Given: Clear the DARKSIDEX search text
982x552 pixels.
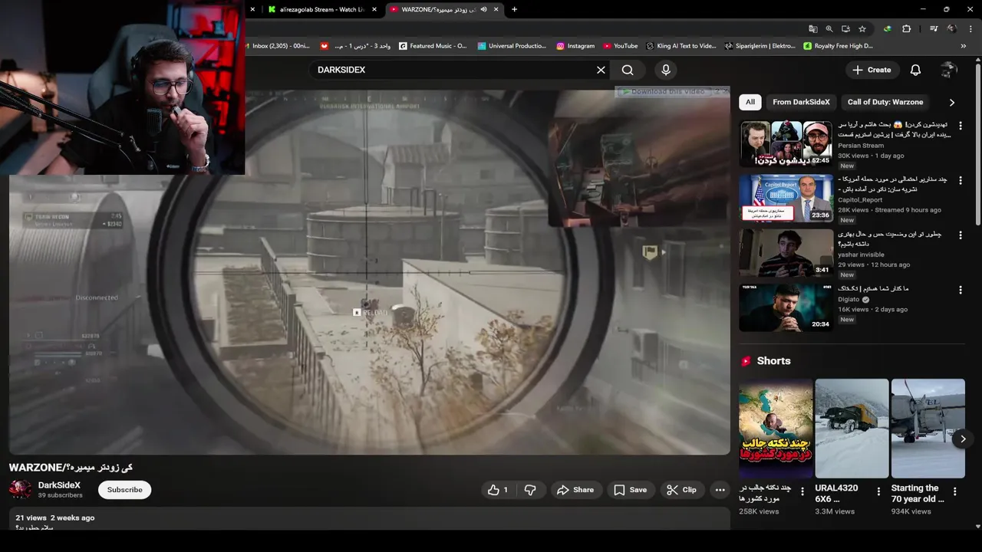Looking at the screenshot, I should tap(601, 70).
